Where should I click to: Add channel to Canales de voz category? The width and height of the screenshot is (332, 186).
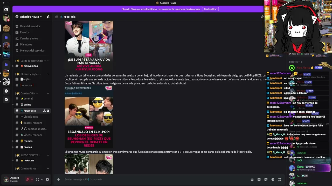48,169
